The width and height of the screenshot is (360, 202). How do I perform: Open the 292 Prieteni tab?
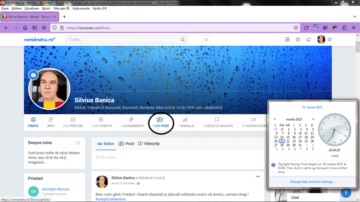(73, 123)
